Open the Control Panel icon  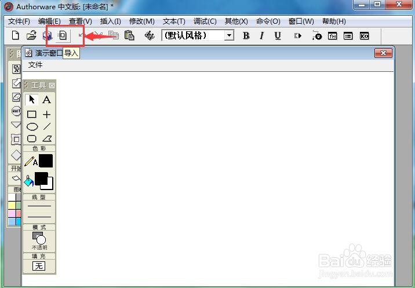[x=316, y=35]
